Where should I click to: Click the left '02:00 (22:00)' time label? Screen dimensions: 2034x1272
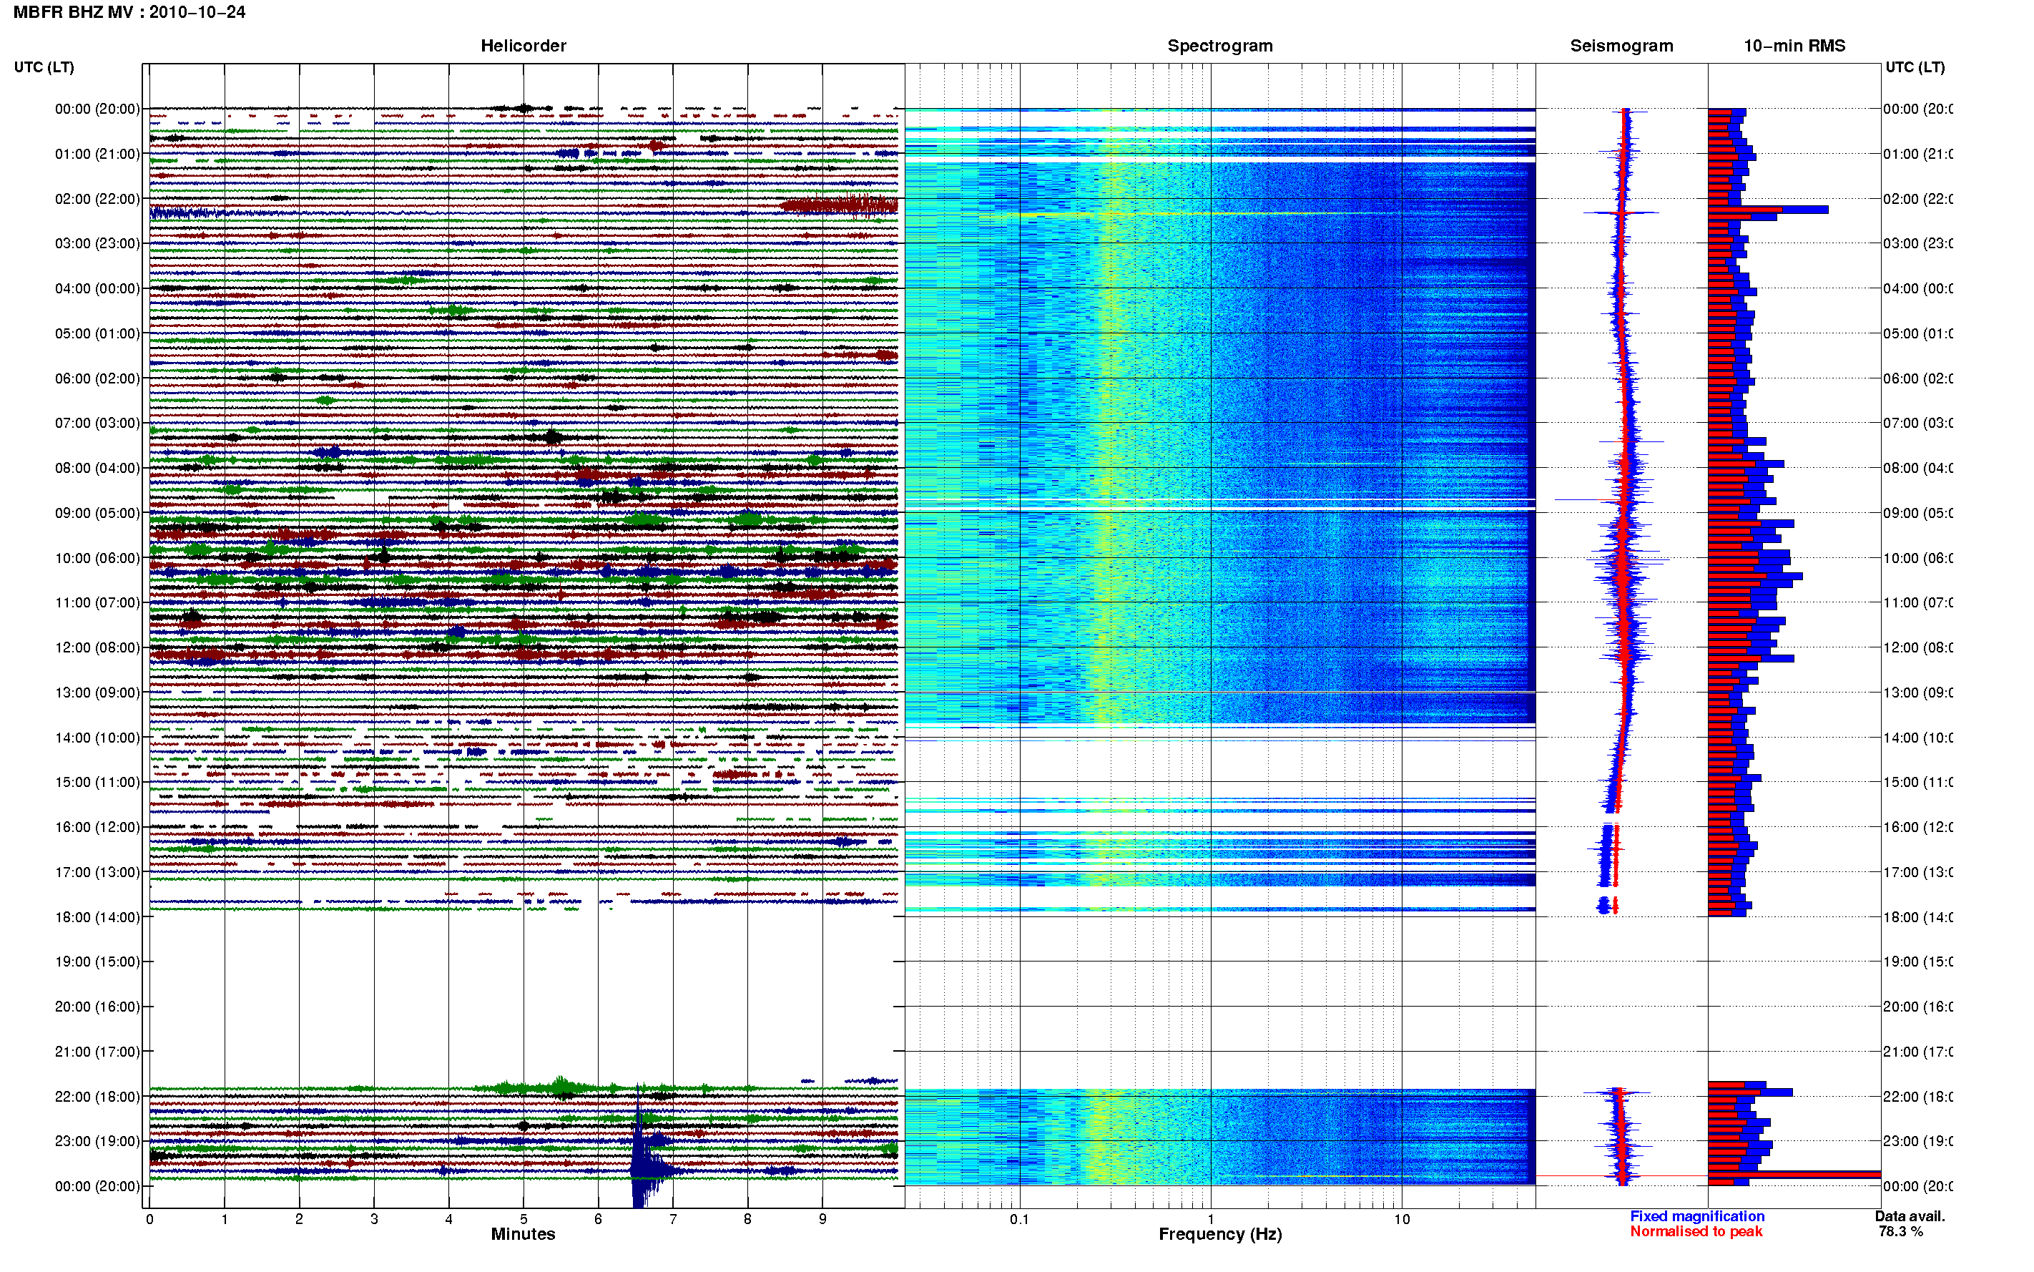pos(97,200)
